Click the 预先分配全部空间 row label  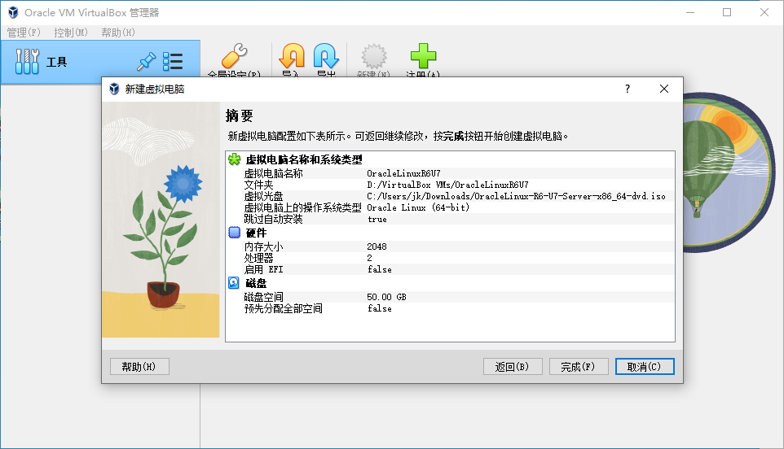283,308
